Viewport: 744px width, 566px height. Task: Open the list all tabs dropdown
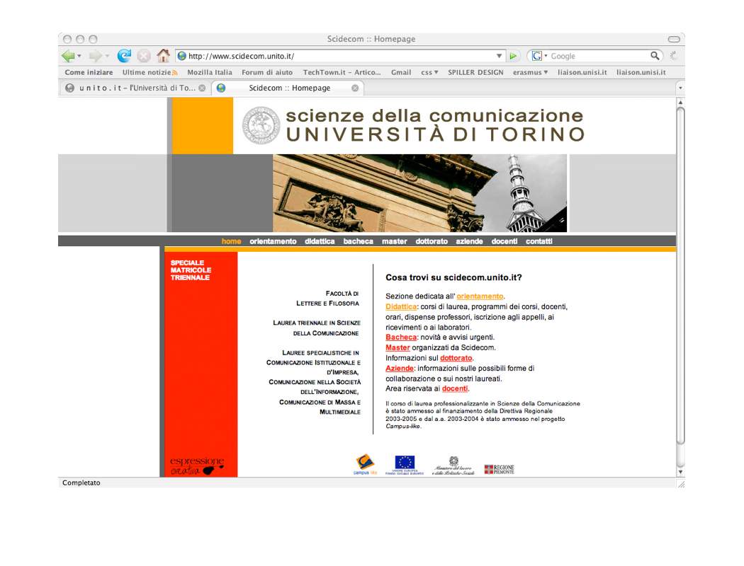click(680, 88)
